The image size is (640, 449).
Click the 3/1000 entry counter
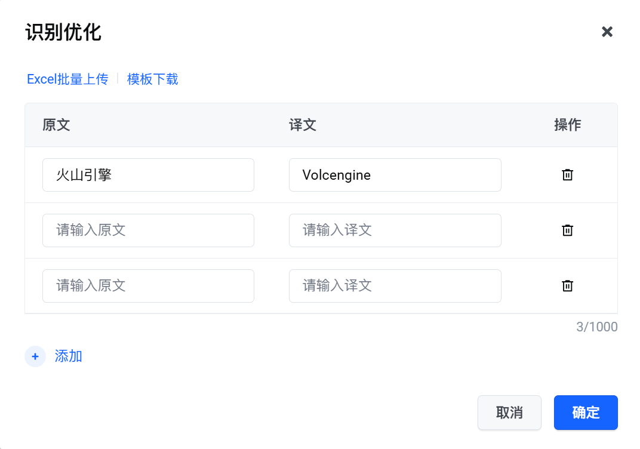point(596,327)
